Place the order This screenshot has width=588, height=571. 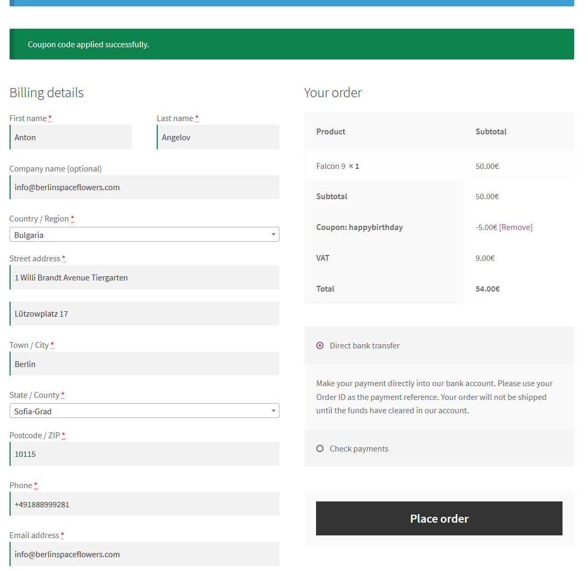point(439,518)
